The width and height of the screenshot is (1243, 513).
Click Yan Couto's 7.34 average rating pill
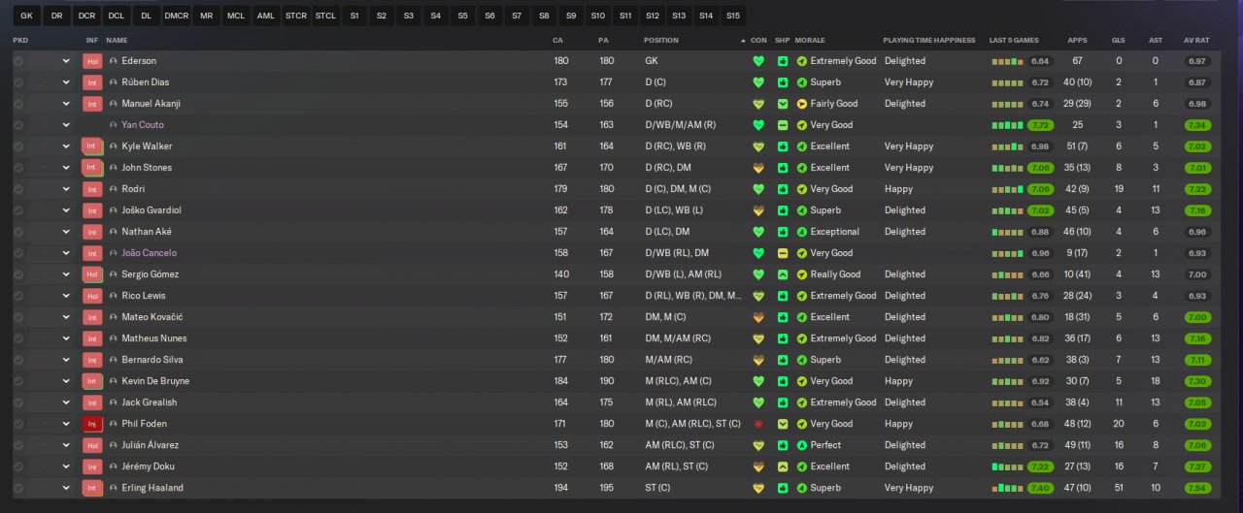click(x=1197, y=125)
